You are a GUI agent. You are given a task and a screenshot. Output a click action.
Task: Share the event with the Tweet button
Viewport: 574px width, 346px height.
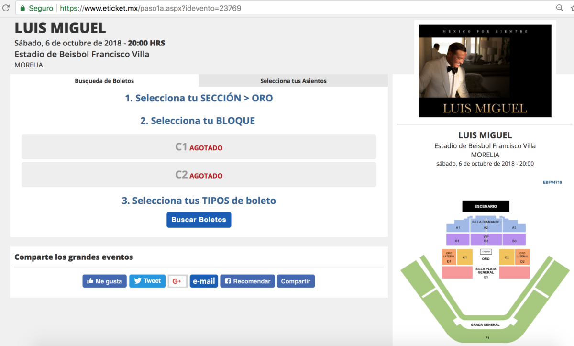click(x=147, y=281)
